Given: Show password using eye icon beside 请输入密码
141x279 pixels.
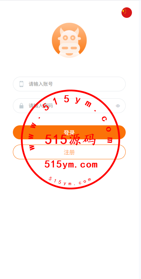Looking at the screenshot, I should click(118, 106).
